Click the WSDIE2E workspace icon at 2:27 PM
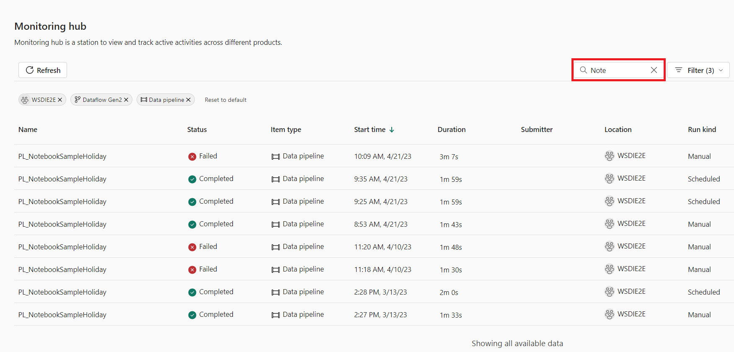 click(x=610, y=314)
